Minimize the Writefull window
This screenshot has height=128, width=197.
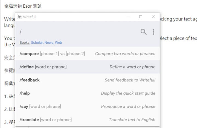tap(128, 17)
